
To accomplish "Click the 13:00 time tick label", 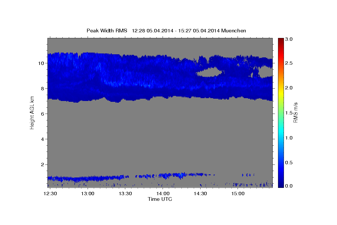I will 88,194.
